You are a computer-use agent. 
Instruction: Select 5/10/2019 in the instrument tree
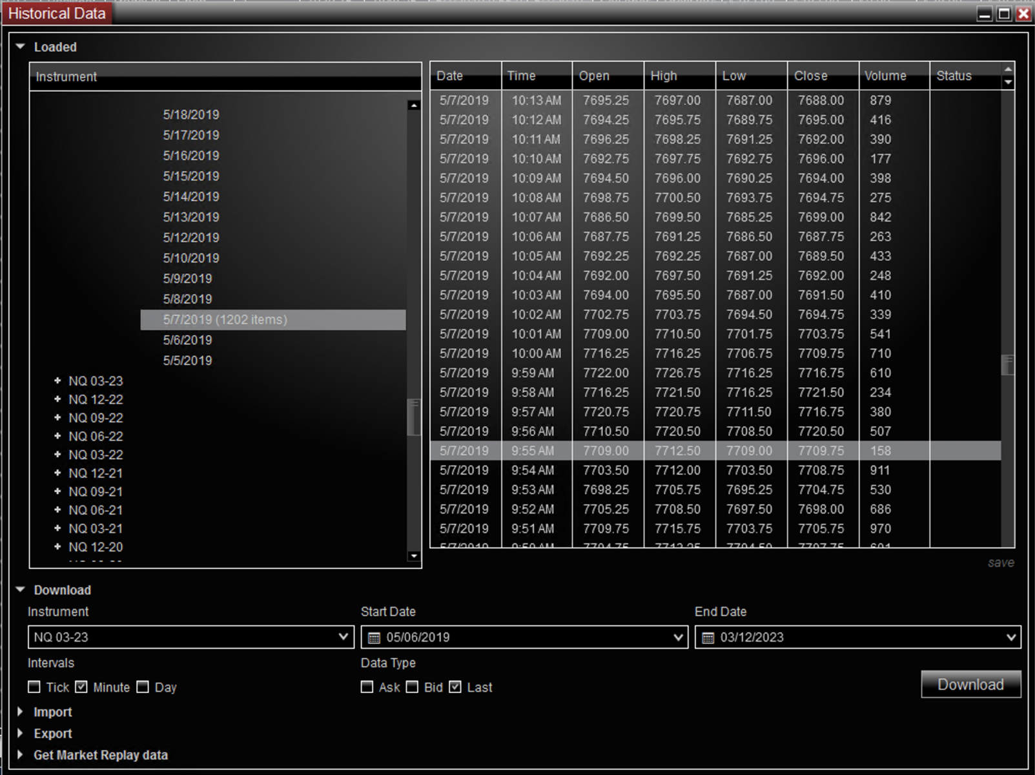coord(191,258)
